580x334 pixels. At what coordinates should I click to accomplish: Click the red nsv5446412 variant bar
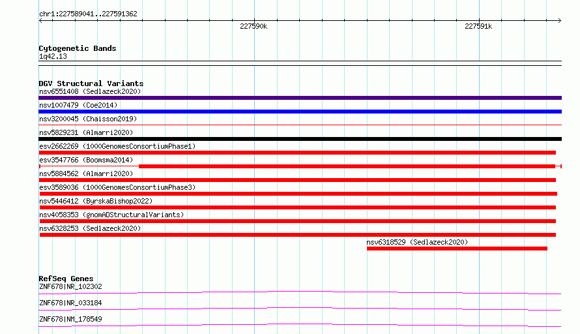pos(297,207)
